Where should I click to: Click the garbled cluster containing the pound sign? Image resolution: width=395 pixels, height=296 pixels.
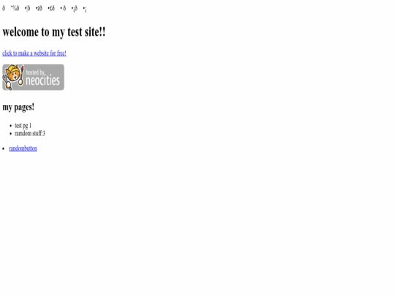pyautogui.click(x=51, y=9)
